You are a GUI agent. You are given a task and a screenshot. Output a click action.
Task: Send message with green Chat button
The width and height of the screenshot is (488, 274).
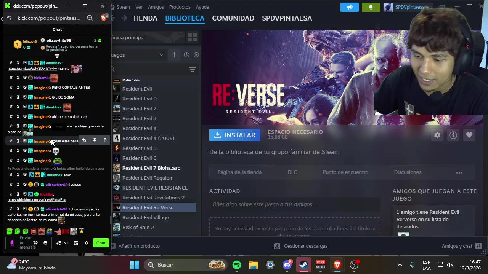[101, 243]
